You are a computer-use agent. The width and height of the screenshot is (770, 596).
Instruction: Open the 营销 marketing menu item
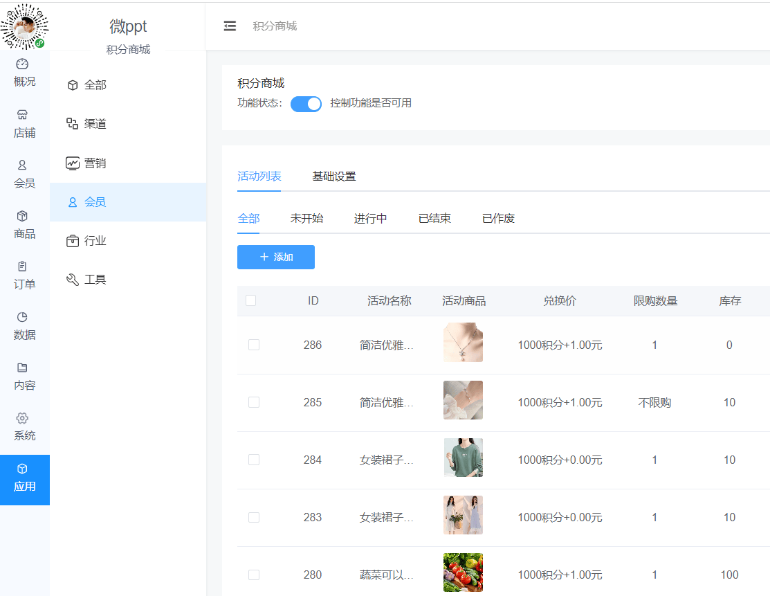click(x=95, y=163)
